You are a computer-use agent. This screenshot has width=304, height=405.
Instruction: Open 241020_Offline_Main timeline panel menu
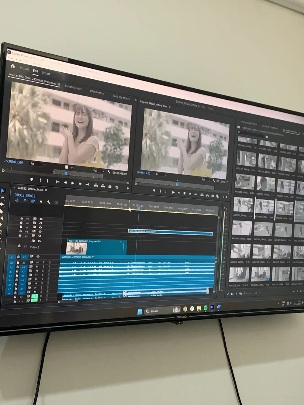point(46,190)
